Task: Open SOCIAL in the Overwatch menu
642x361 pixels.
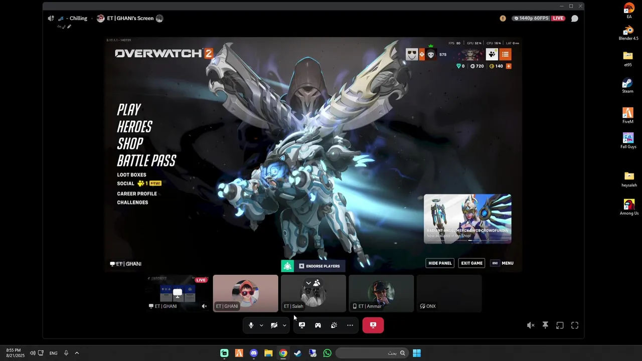Action: 126,184
